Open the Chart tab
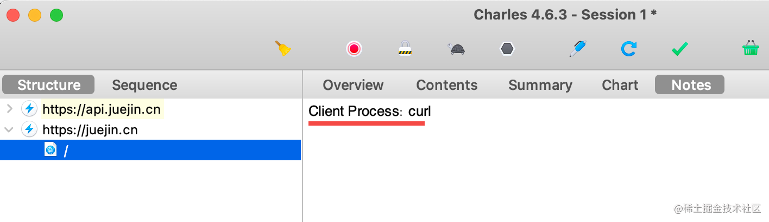 620,85
